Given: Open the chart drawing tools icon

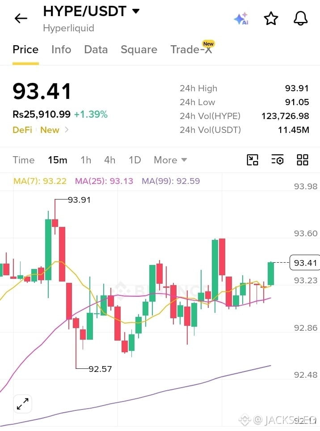Looking at the screenshot, I should pos(253,160).
